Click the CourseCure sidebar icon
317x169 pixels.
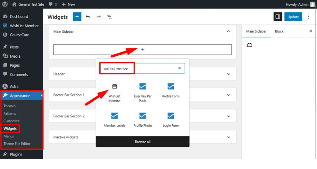pos(5,35)
